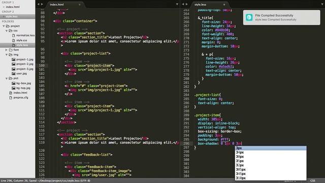Viewport: 325px width, 183px height.
Task: Click prepros.cfg file icon
Action: pos(11,98)
